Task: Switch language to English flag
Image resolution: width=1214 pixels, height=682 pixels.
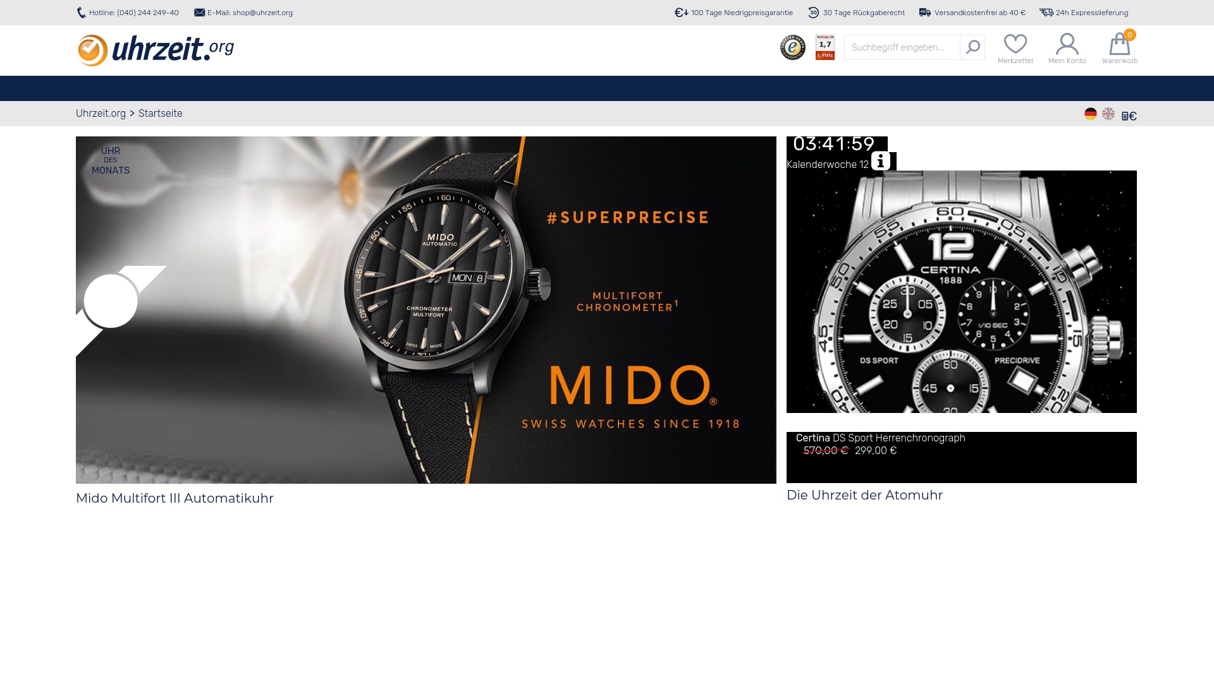Action: click(x=1108, y=114)
